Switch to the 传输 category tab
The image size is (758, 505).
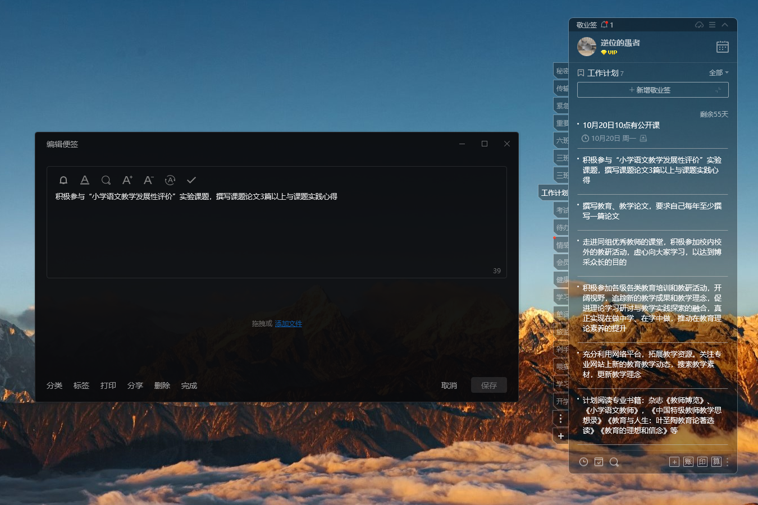click(x=561, y=88)
